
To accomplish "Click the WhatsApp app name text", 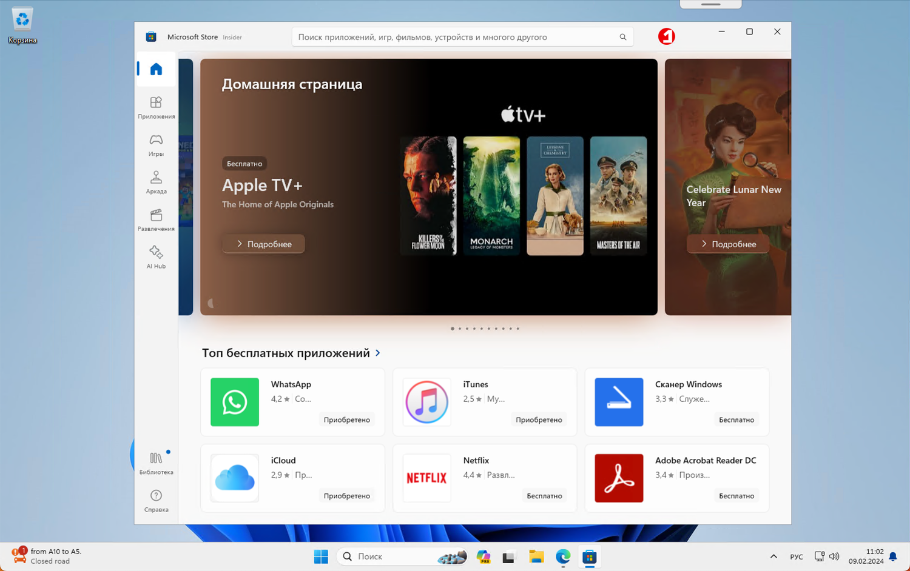I will 291,384.
